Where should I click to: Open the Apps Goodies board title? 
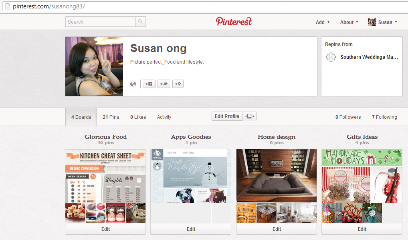pyautogui.click(x=191, y=137)
